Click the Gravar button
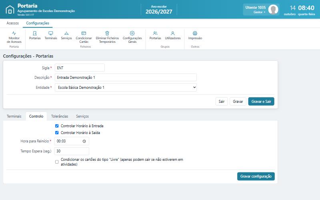This screenshot has width=320, height=200. [x=238, y=102]
